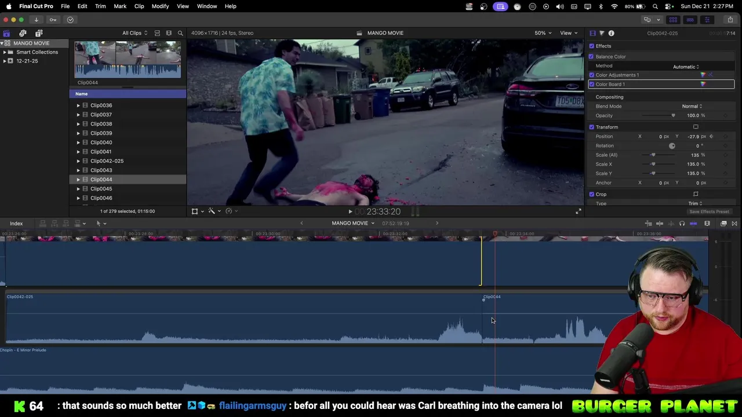Click the Import Media arrow button
The height and width of the screenshot is (417, 742).
[x=36, y=20]
